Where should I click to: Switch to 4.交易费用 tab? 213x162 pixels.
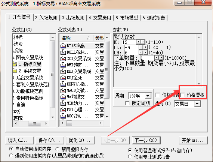pyautogui.click(x=100, y=18)
